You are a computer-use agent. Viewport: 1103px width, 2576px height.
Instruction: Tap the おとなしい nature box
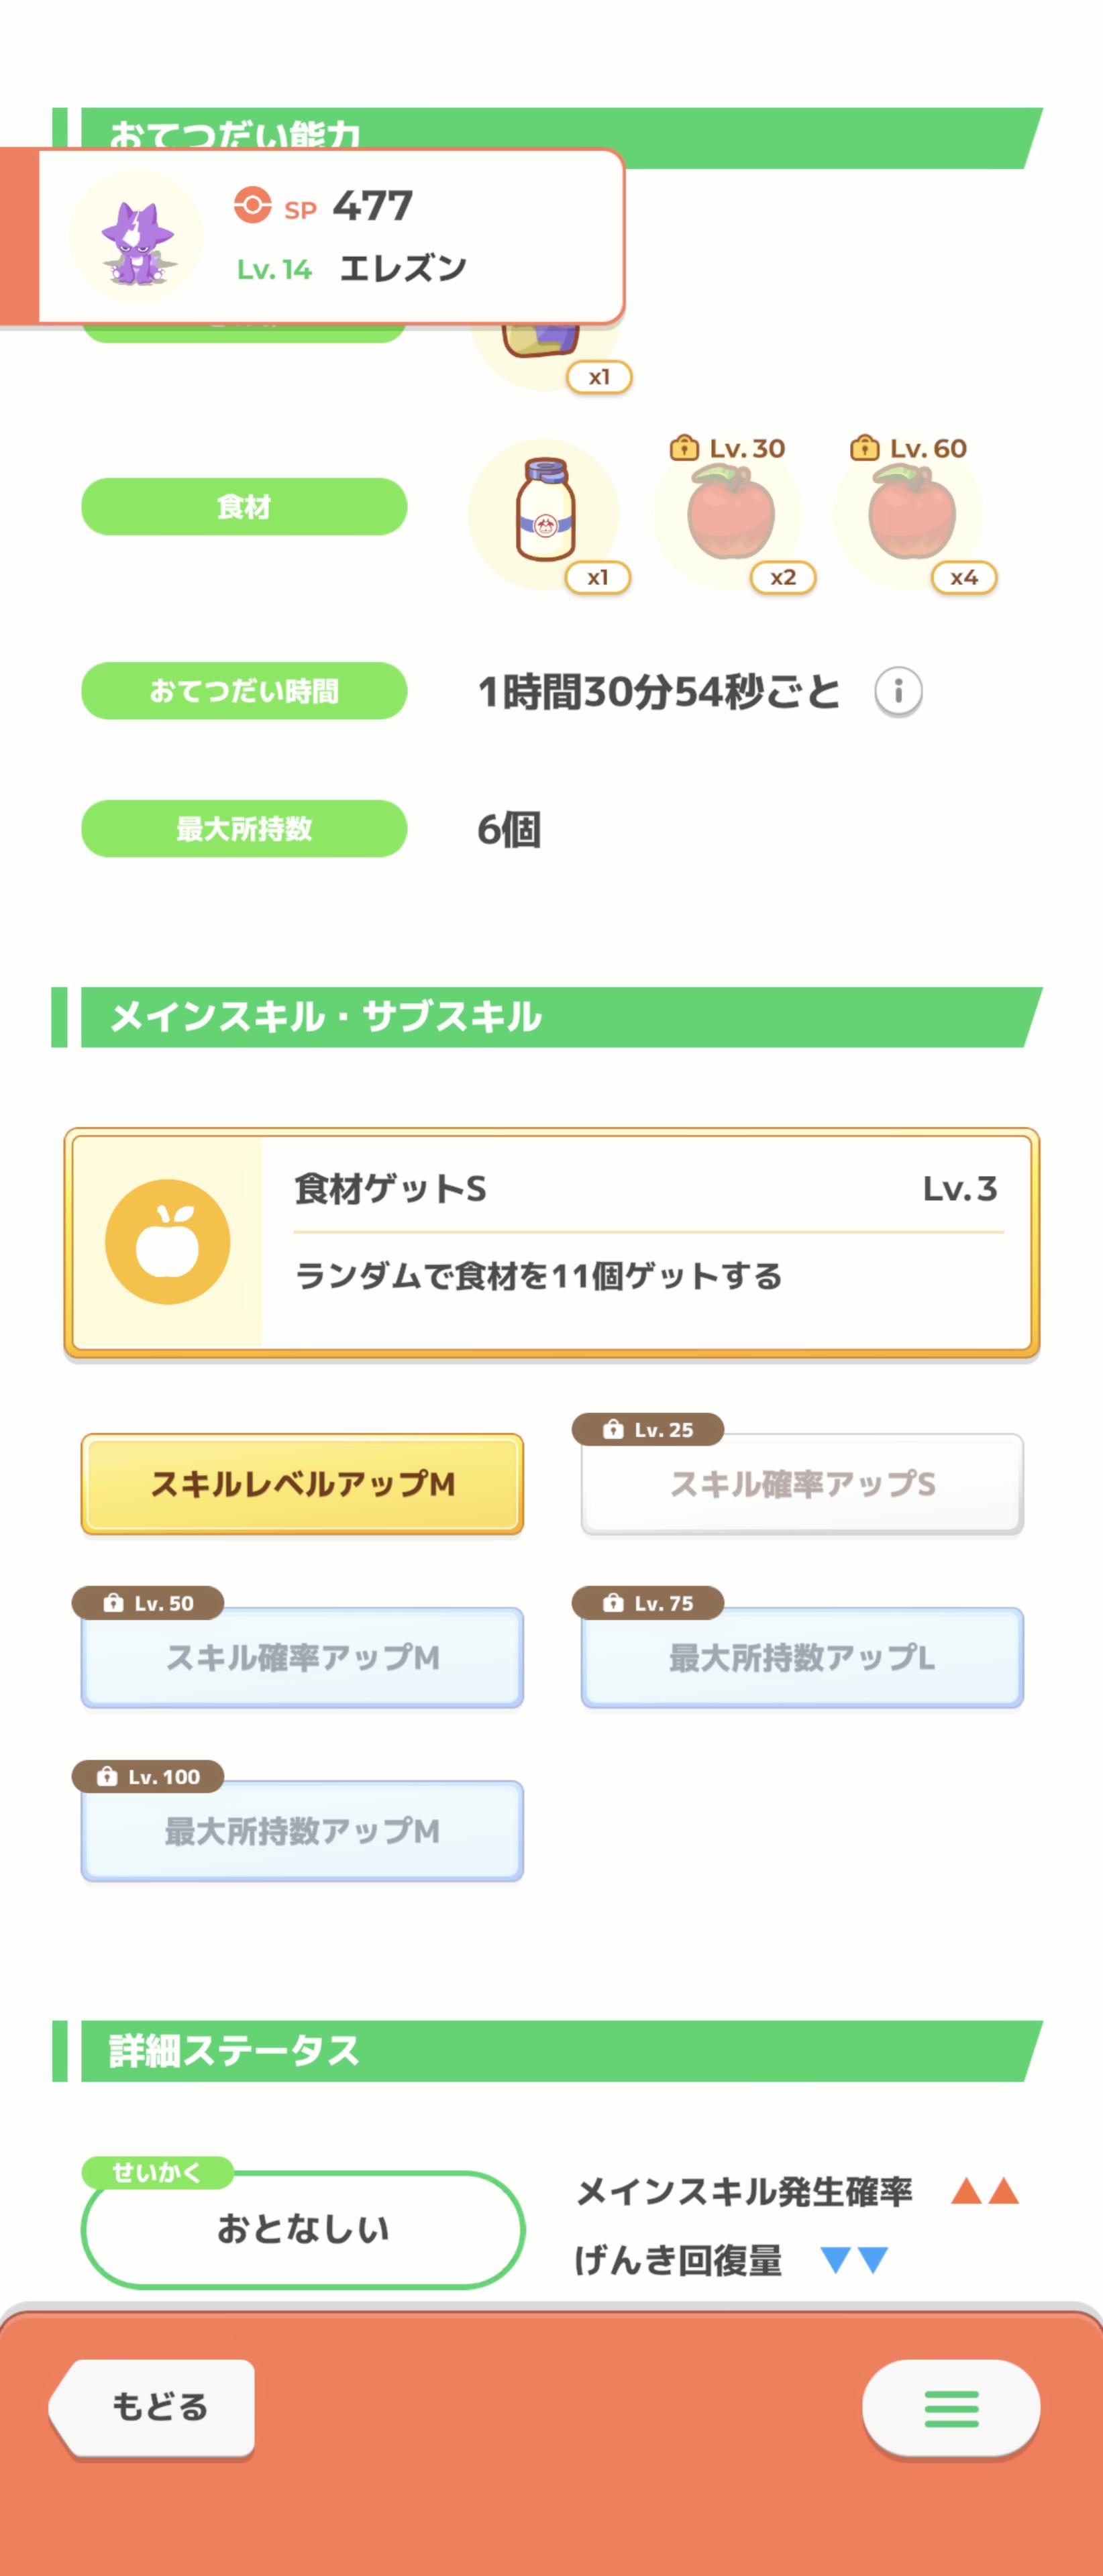point(302,2229)
